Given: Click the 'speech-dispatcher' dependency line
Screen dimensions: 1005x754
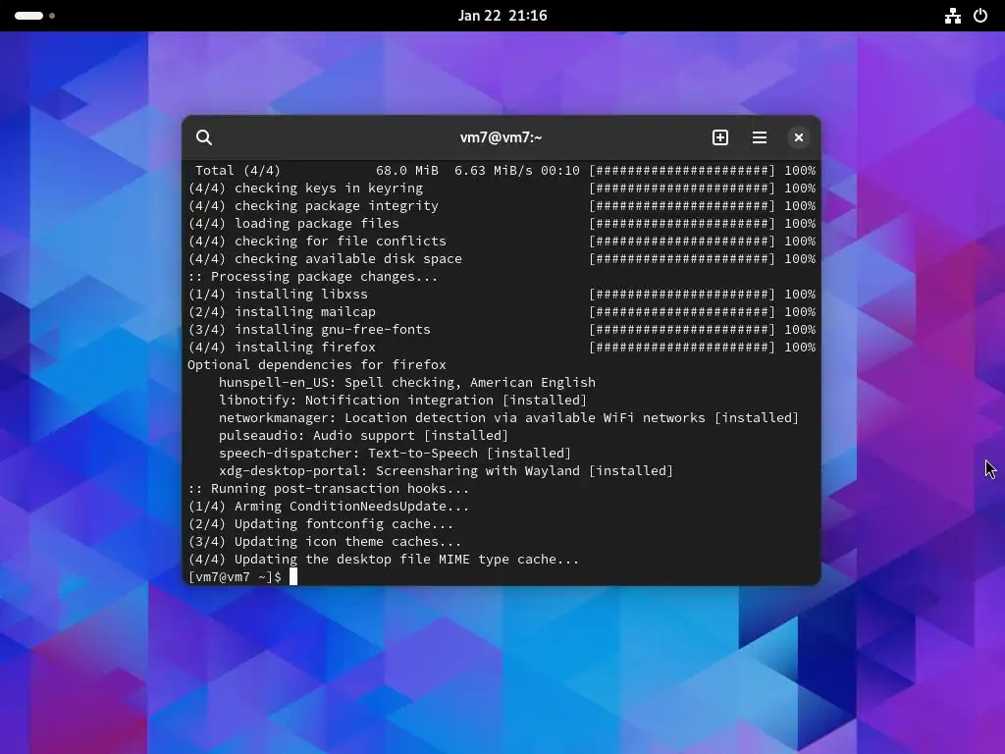Looking at the screenshot, I should tap(395, 453).
